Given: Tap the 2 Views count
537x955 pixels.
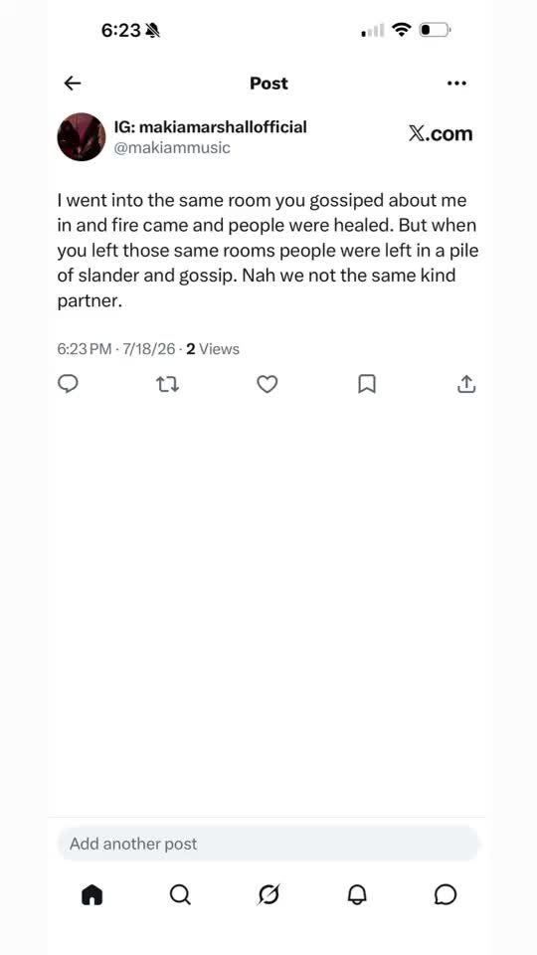Looking at the screenshot, I should pos(213,349).
